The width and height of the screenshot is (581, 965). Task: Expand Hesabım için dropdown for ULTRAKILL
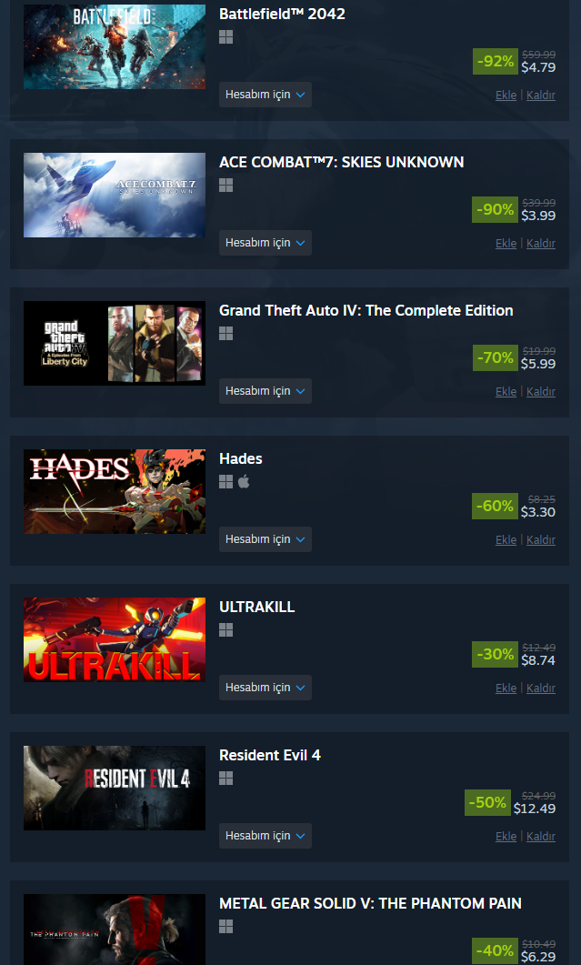[x=265, y=688]
